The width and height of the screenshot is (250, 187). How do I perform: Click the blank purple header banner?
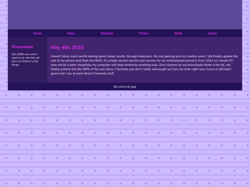click(x=125, y=14)
